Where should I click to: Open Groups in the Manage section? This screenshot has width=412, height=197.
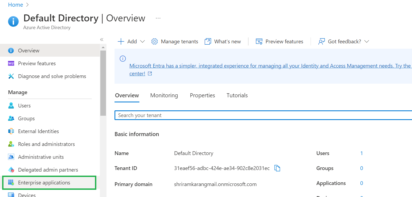[x=50, y=118]
